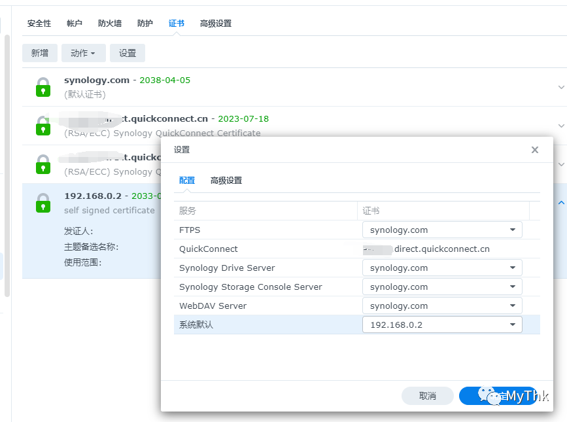The width and height of the screenshot is (567, 422).
Task: Click the WebDAV Server service label
Action: pos(213,306)
